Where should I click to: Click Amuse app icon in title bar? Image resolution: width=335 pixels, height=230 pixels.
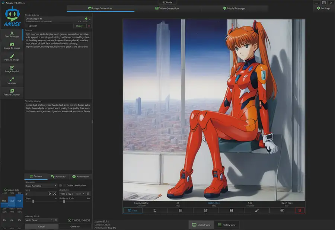click(x=3, y=3)
